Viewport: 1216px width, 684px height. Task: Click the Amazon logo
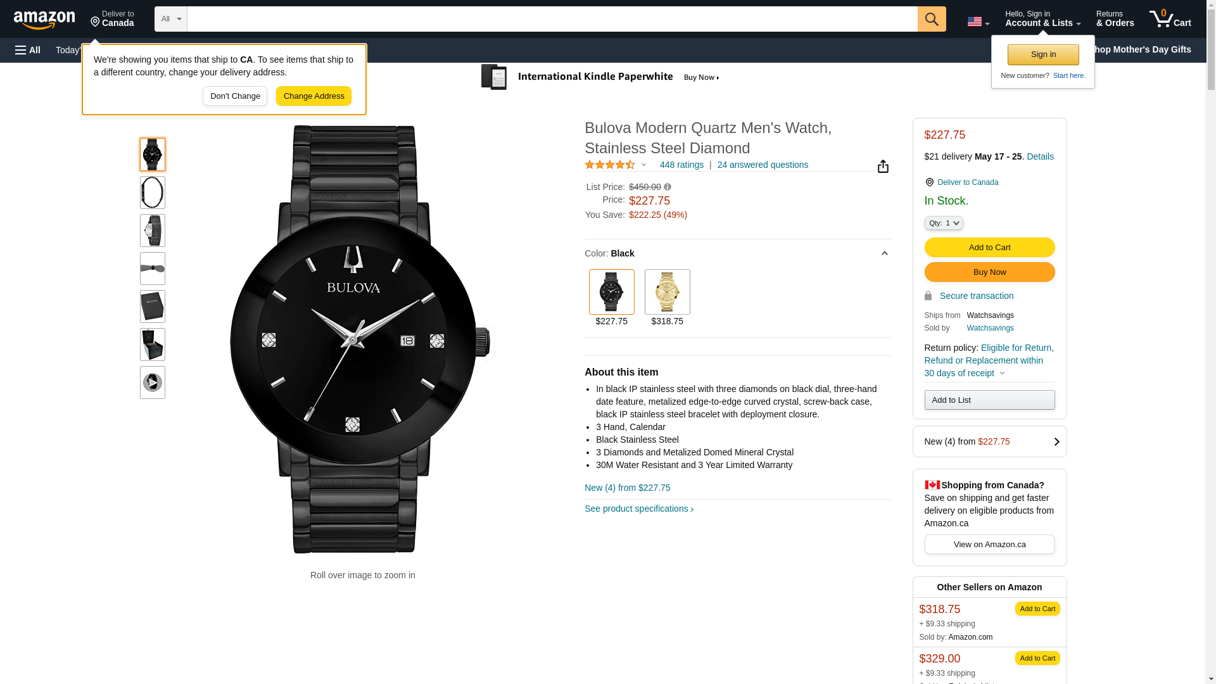(x=44, y=20)
